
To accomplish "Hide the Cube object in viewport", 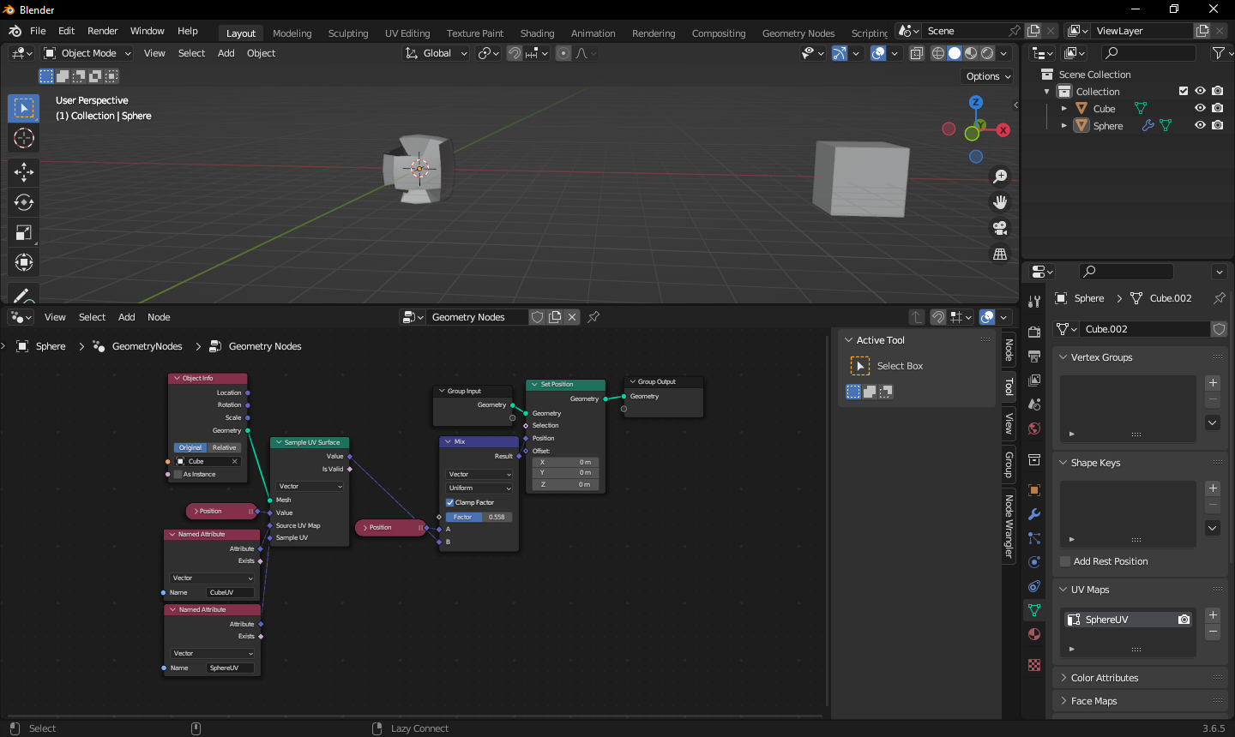I will pos(1201,108).
